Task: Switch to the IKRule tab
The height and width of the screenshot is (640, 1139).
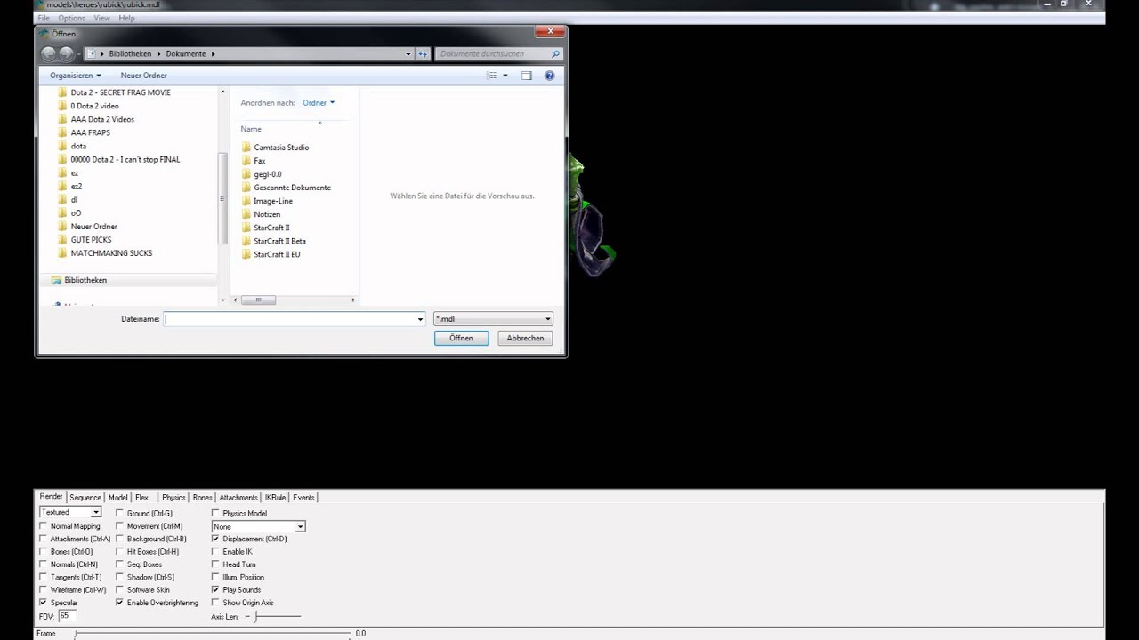Action: [275, 498]
